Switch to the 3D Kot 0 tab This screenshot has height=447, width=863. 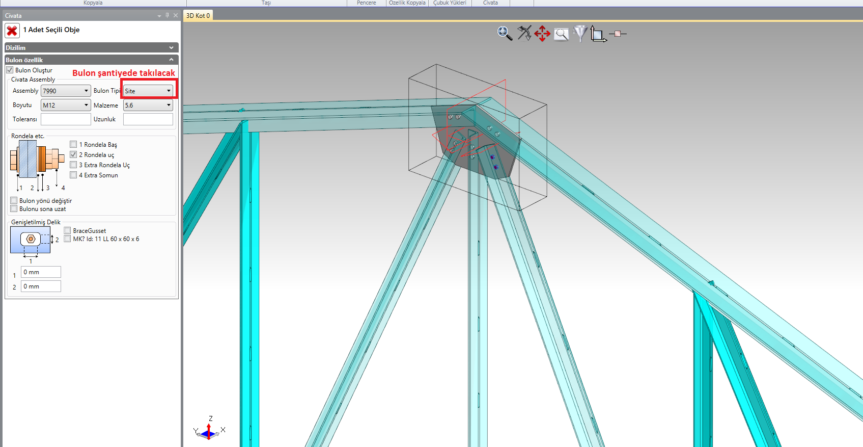198,16
